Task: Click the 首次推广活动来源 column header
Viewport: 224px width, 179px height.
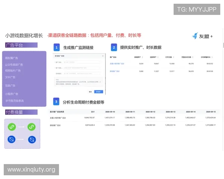Action: pos(57,112)
